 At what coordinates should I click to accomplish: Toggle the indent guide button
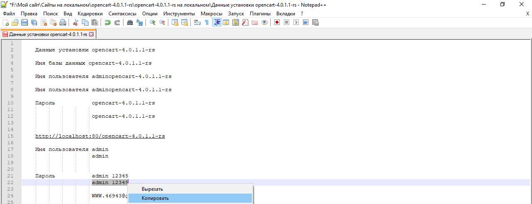(x=217, y=22)
